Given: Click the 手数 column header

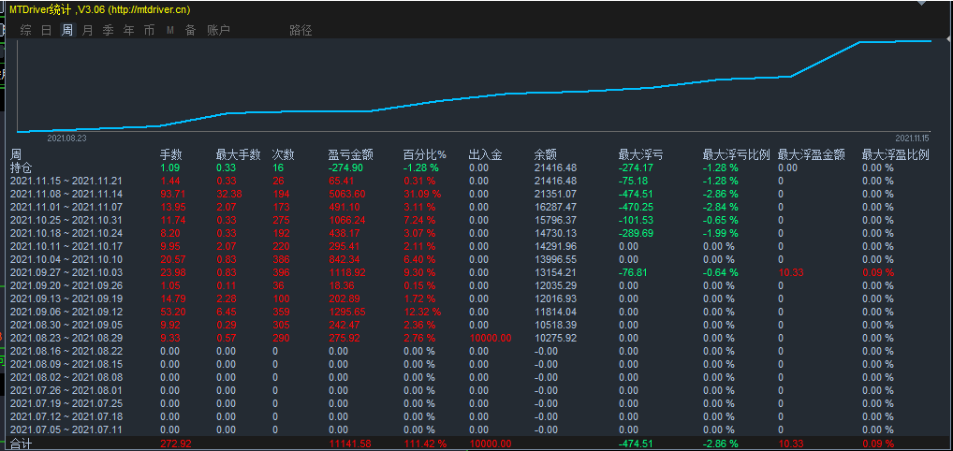Looking at the screenshot, I should (x=170, y=155).
